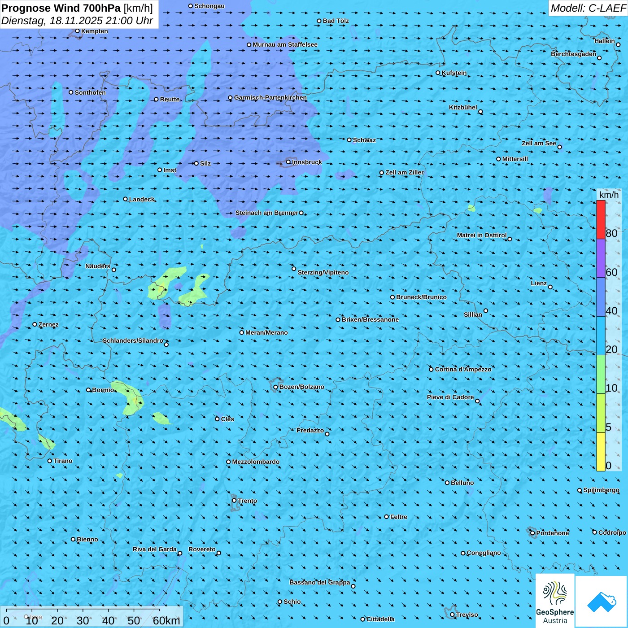Click the 'Bruneck/Brunico' label
The width and height of the screenshot is (628, 628).
click(421, 297)
